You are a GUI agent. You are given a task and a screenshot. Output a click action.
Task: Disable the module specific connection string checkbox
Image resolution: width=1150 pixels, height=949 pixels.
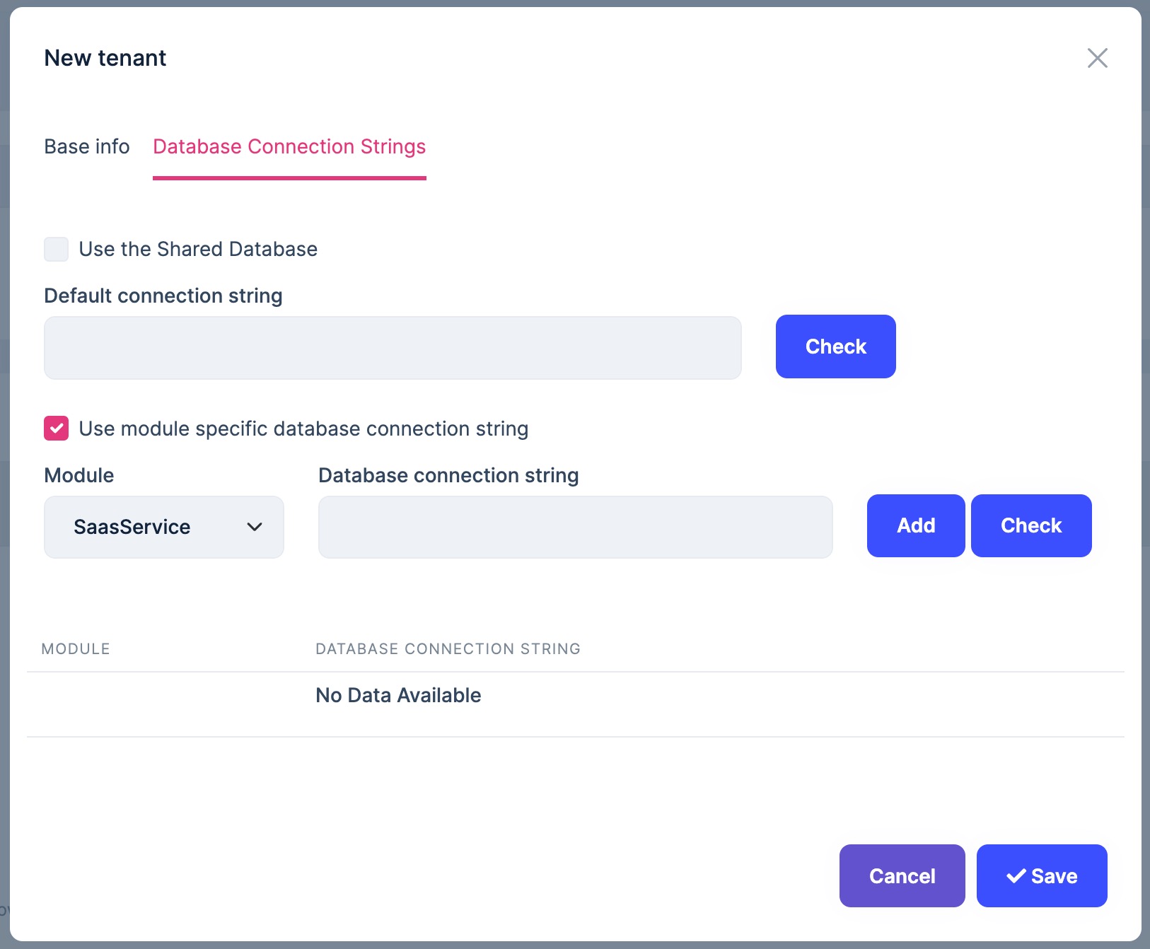pos(56,428)
